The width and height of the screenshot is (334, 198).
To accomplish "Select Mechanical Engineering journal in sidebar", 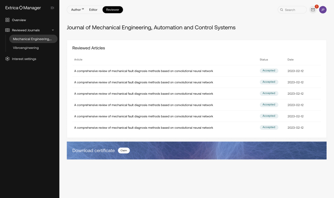I will point(33,39).
